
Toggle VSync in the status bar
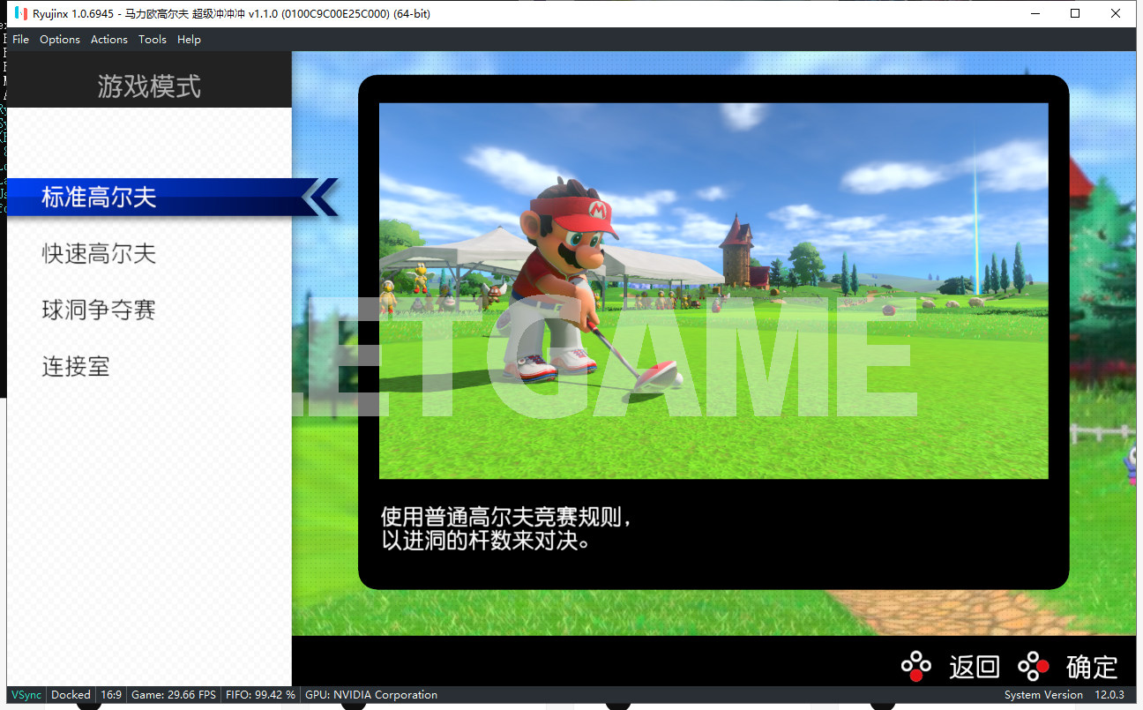26,695
